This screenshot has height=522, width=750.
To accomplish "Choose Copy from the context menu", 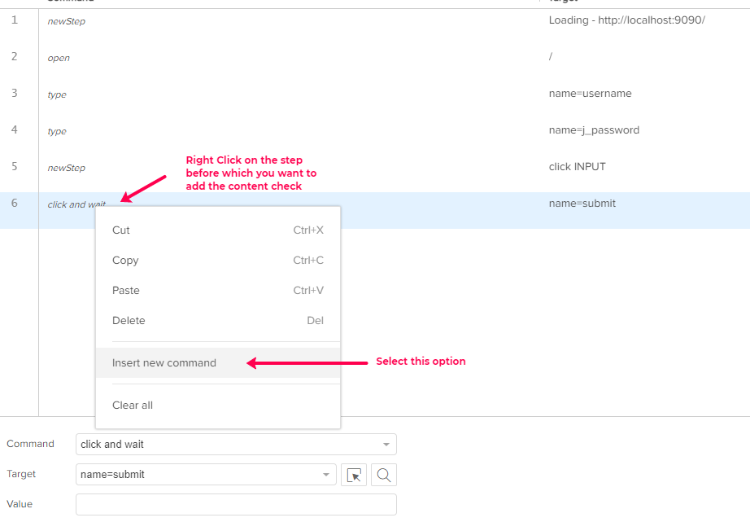I will [125, 261].
